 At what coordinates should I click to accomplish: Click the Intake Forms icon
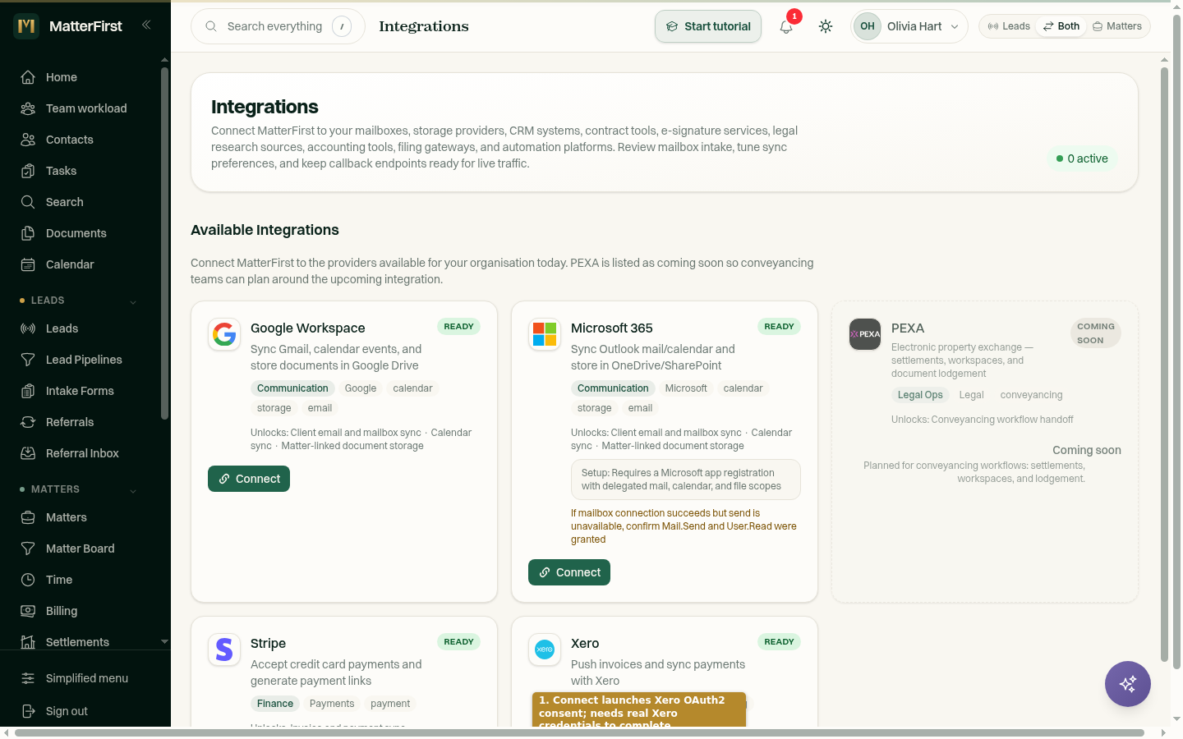click(x=28, y=391)
